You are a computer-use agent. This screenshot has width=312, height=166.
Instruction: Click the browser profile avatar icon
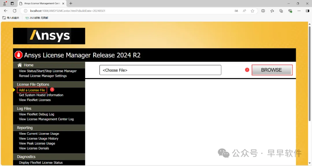5,3
